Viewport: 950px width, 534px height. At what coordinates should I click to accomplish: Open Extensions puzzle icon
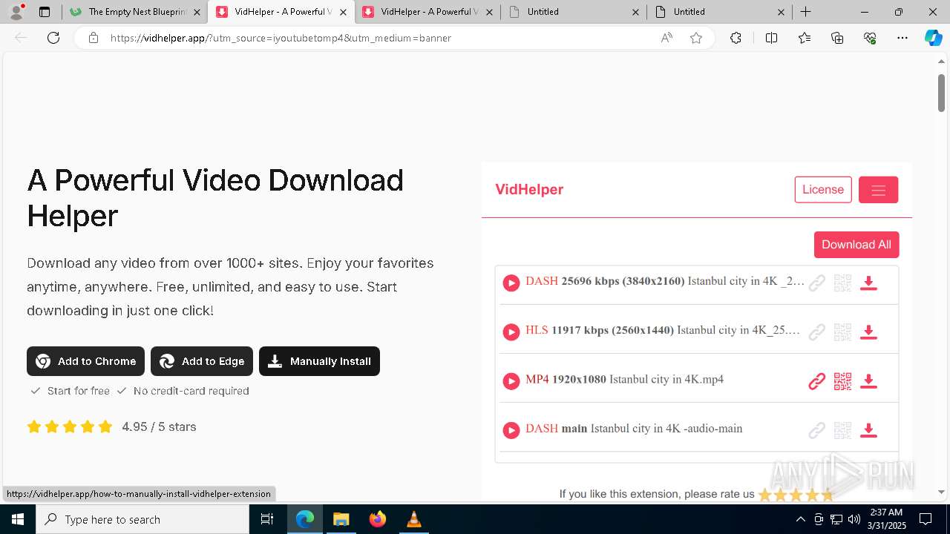click(736, 38)
